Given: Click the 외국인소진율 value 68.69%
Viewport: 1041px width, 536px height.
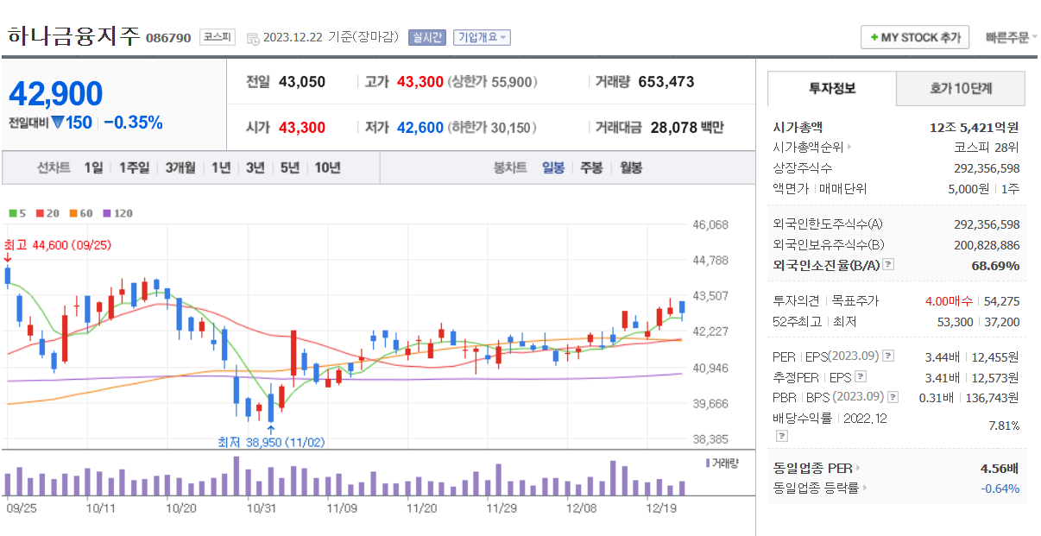Looking at the screenshot, I should point(995,266).
